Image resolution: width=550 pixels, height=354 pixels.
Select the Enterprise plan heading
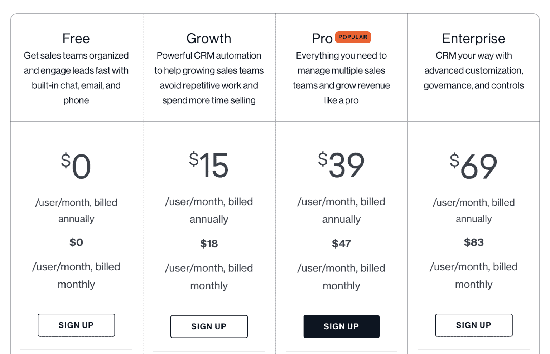pos(473,38)
